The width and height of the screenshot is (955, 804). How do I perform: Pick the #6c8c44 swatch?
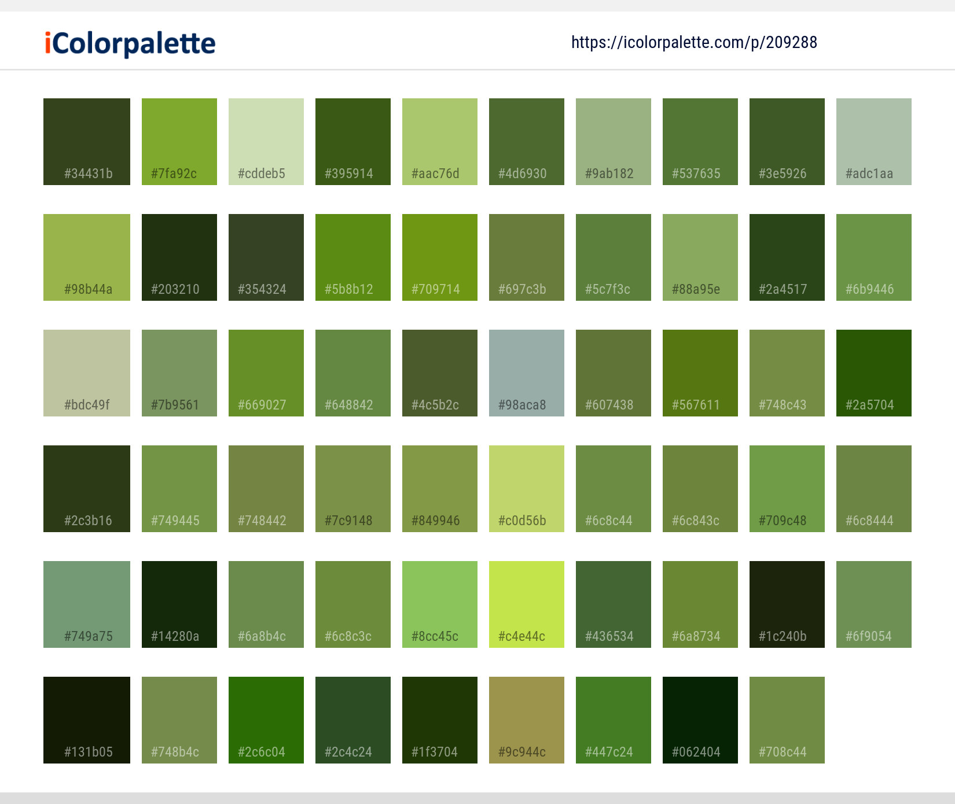pyautogui.click(x=614, y=489)
